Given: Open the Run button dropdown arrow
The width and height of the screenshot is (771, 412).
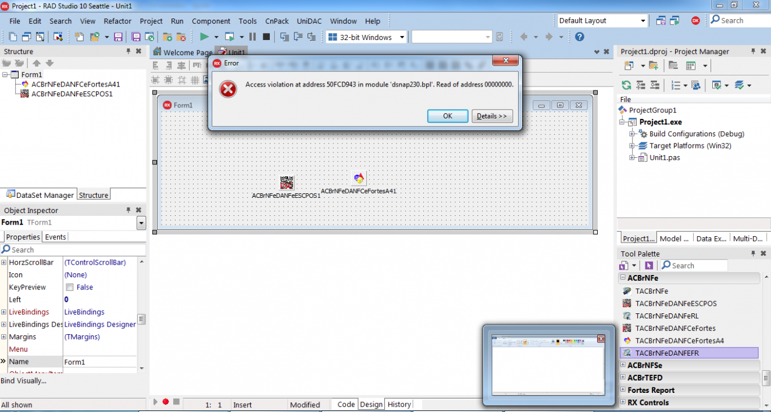Looking at the screenshot, I should tap(216, 37).
